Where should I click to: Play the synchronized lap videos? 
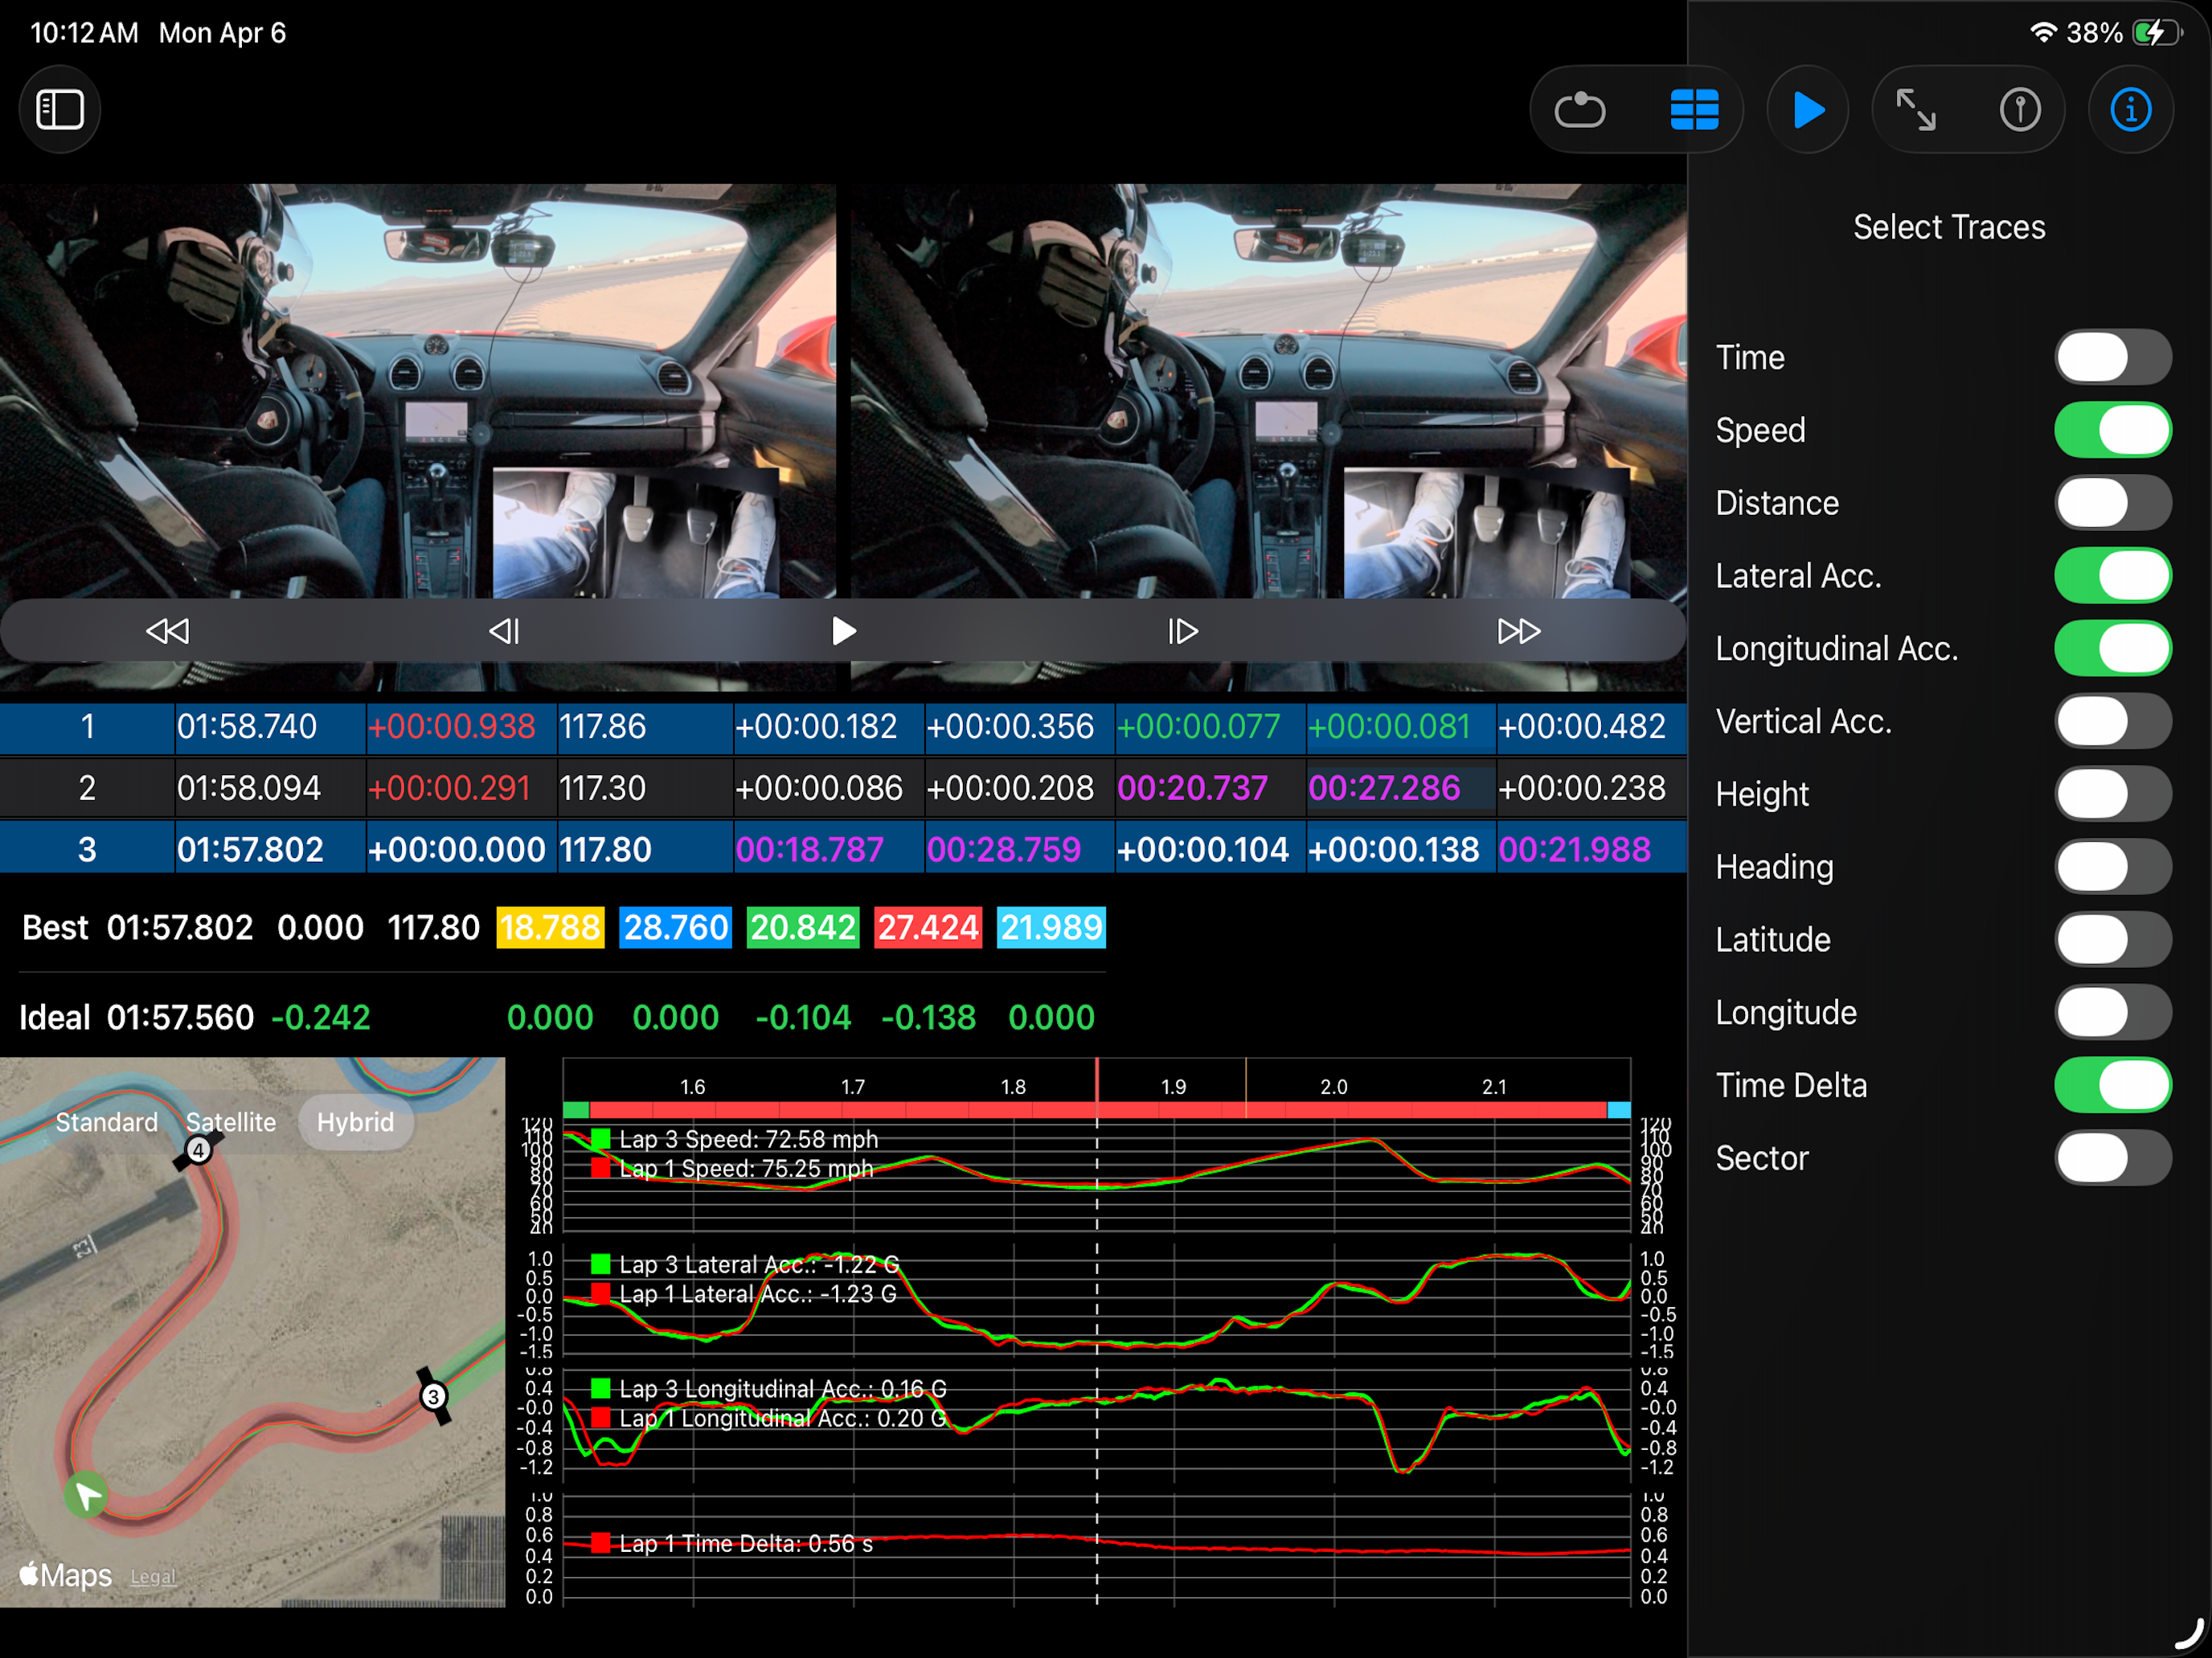[x=843, y=631]
